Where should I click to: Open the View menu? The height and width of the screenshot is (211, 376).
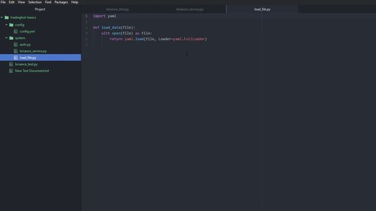click(x=21, y=2)
